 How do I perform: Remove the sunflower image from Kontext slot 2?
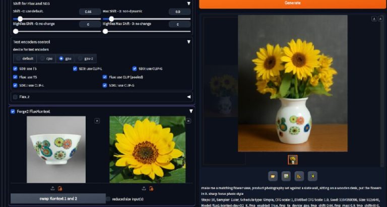pyautogui.click(x=188, y=121)
